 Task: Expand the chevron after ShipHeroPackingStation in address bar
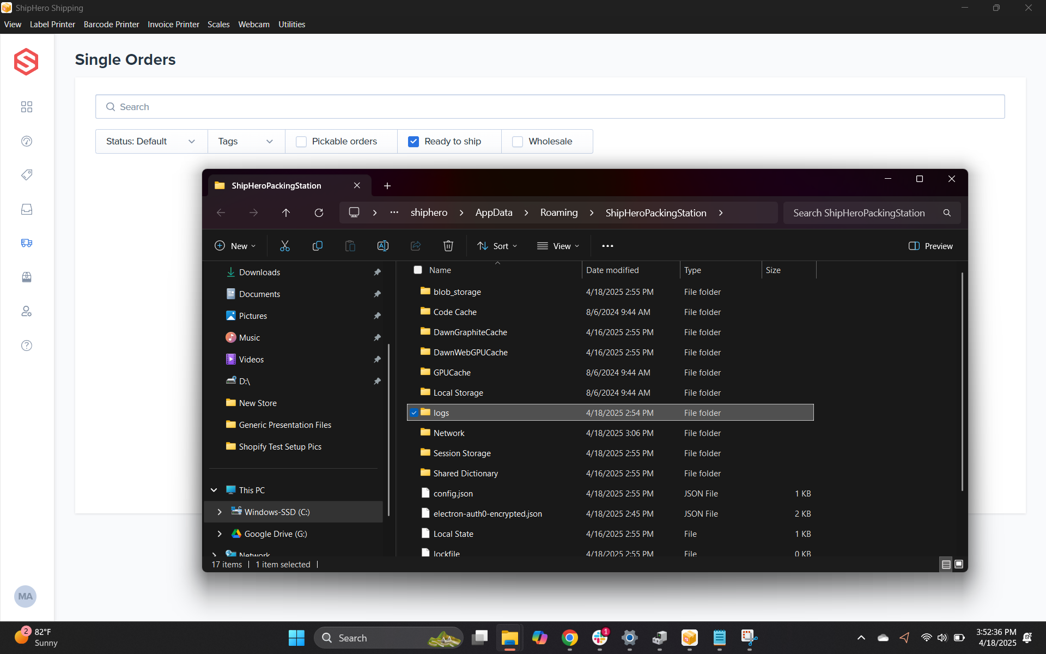coord(720,213)
